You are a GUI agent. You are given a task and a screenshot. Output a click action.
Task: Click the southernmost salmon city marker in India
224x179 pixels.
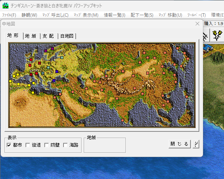click(x=123, y=120)
